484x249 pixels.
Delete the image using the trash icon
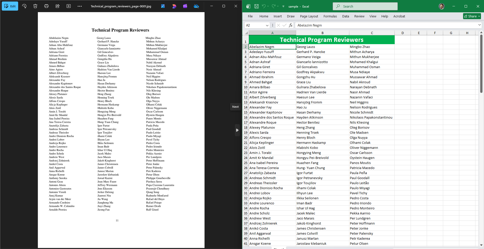coord(35,6)
